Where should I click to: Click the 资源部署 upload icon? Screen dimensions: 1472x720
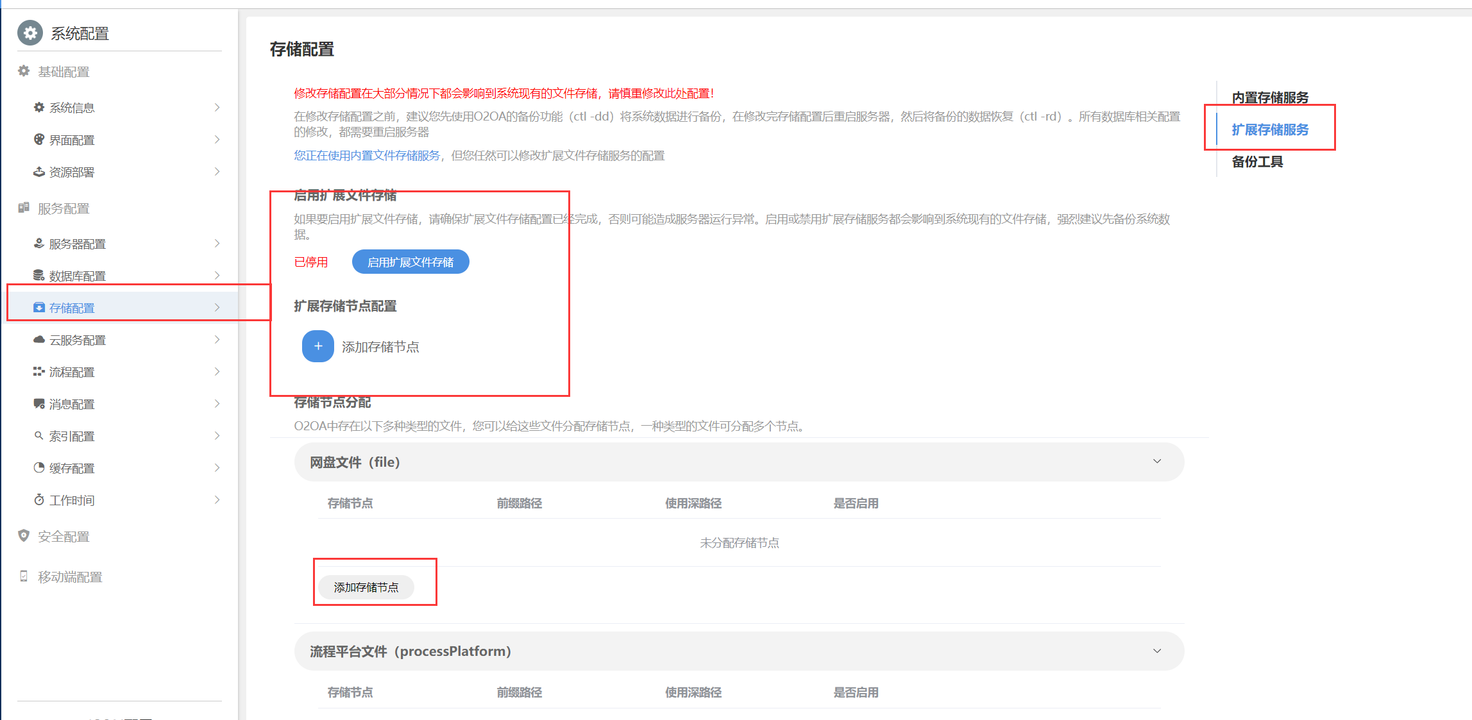39,172
